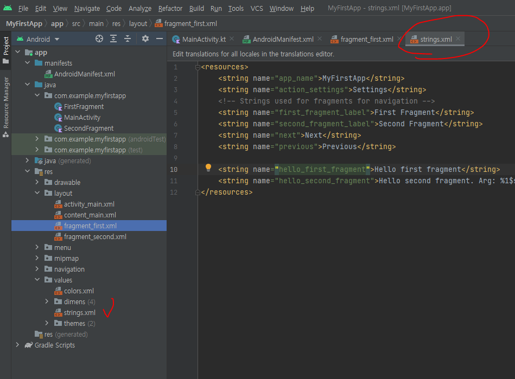Image resolution: width=515 pixels, height=379 pixels.
Task: Expand the drawable folder
Action: (x=37, y=182)
